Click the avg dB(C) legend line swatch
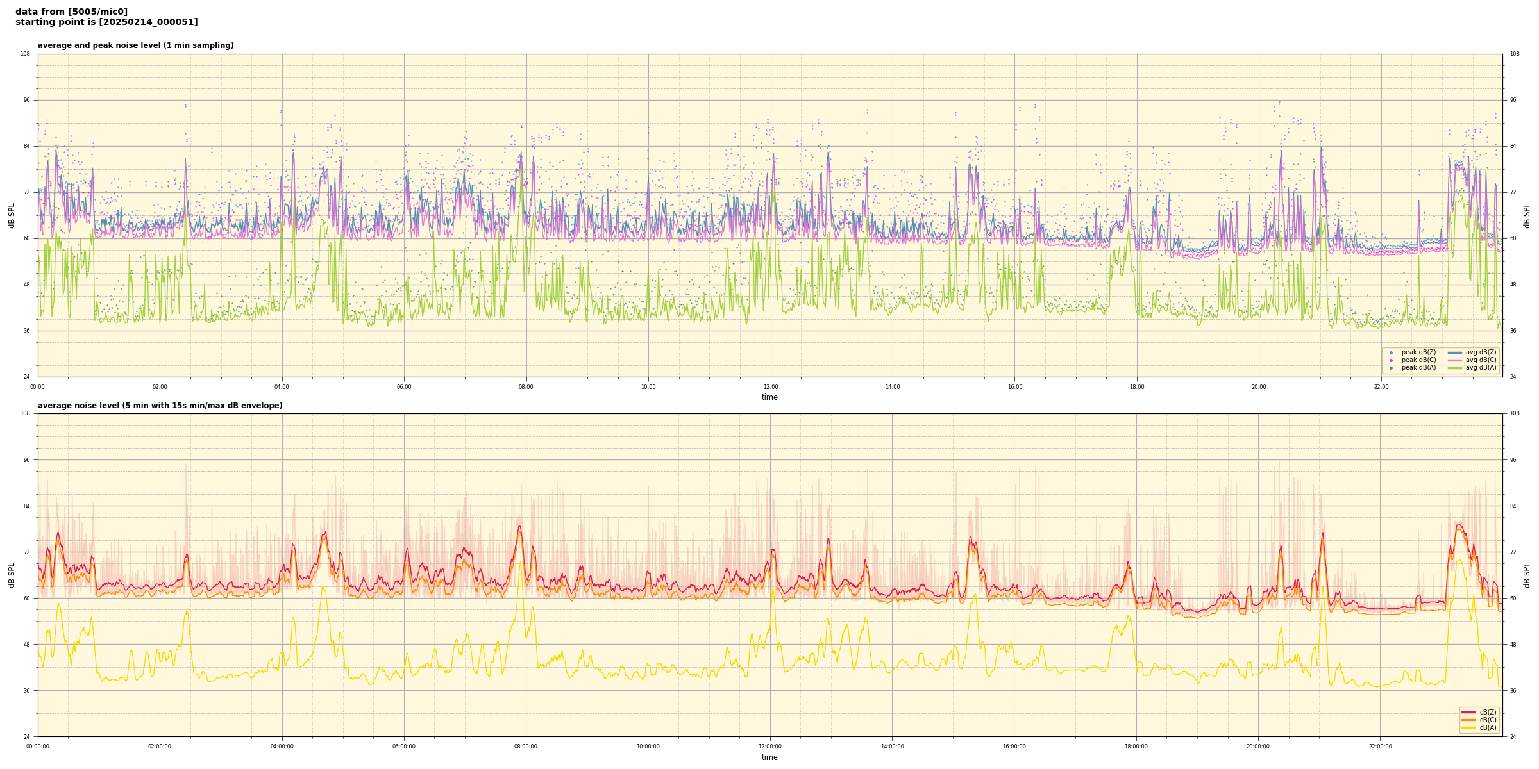The image size is (1539, 769). click(x=1455, y=360)
